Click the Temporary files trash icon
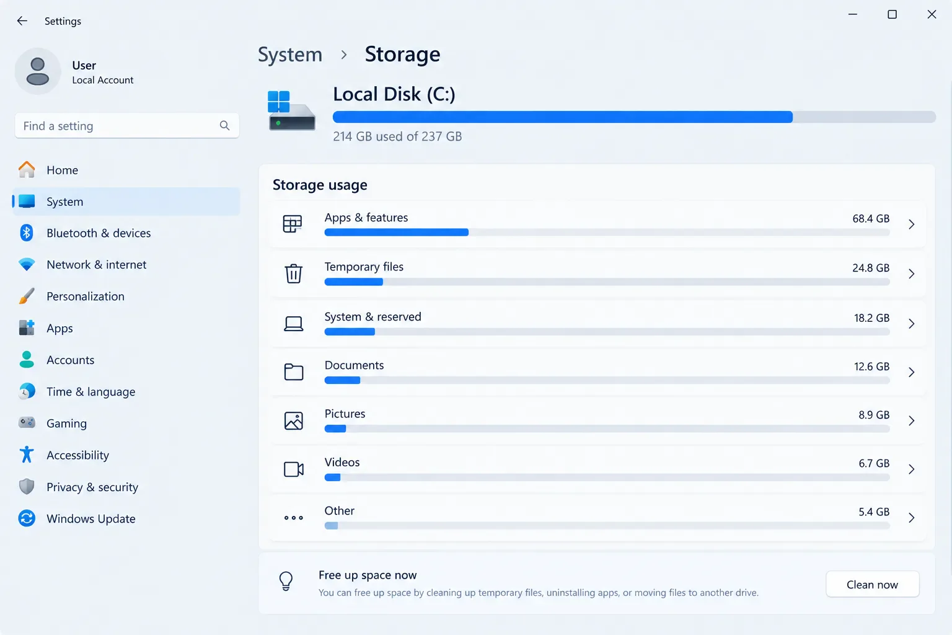This screenshot has height=635, width=952. click(293, 273)
